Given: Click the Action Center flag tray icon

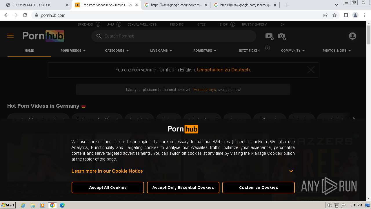Looking at the screenshot, I should (343, 205).
